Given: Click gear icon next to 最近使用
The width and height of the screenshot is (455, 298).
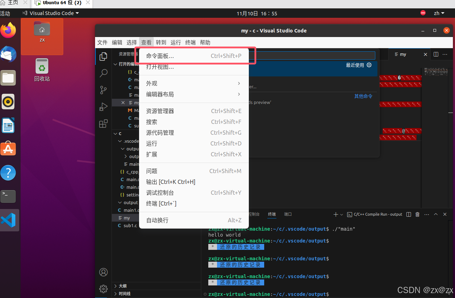Looking at the screenshot, I should click(x=369, y=65).
